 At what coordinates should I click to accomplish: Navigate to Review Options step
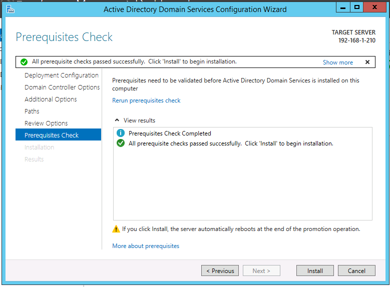[x=46, y=123]
